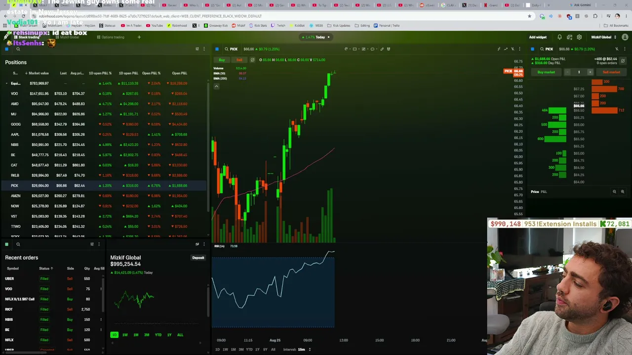Click the slashed-circle icon next to chart Sell

[252, 60]
